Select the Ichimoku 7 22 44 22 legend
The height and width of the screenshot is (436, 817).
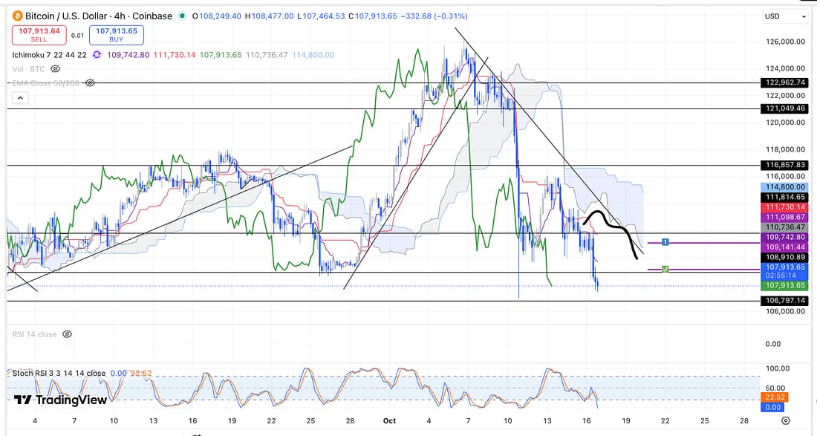coord(49,55)
